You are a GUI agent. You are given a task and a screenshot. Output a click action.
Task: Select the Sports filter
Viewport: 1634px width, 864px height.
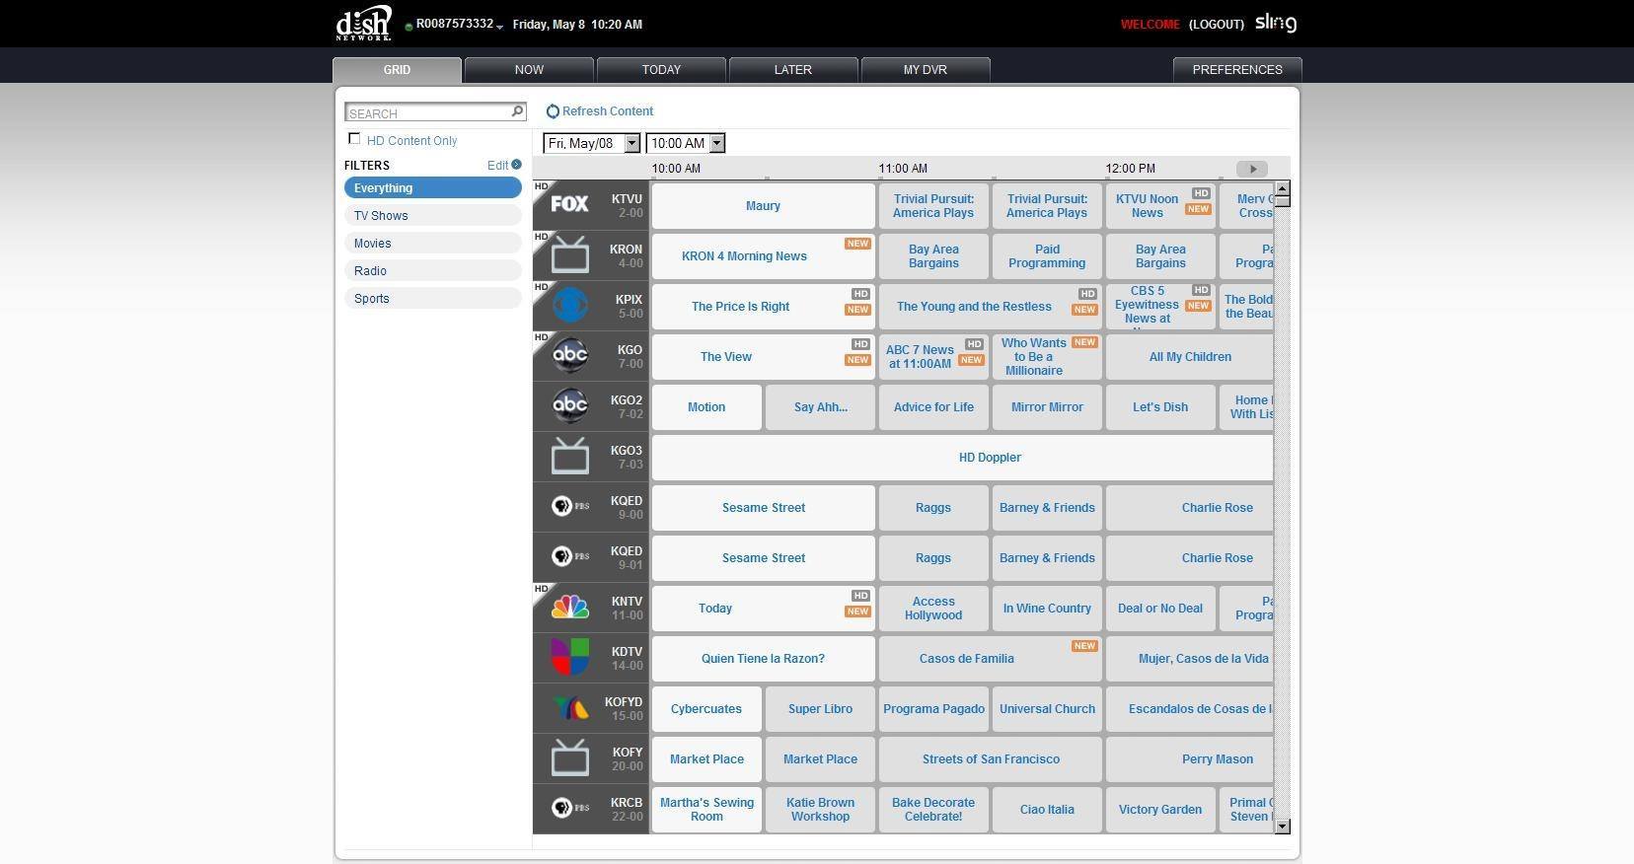[x=433, y=298]
